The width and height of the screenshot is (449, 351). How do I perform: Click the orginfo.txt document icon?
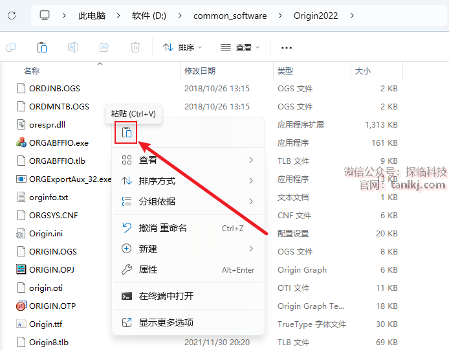(21, 197)
